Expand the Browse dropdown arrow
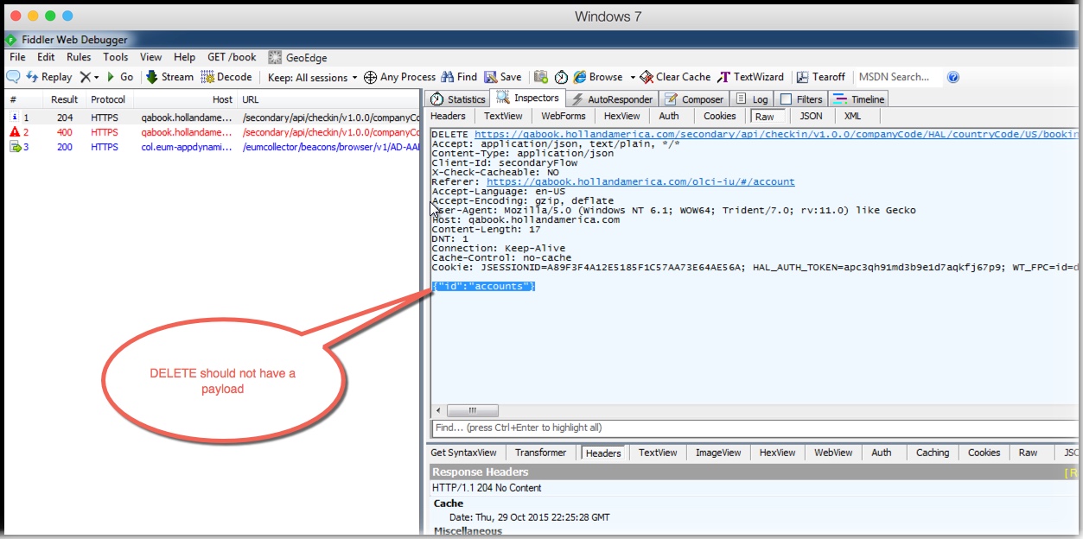 [x=633, y=78]
